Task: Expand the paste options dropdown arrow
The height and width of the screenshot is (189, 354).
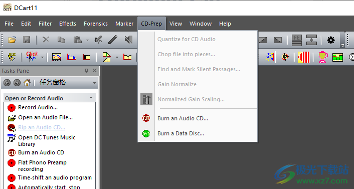Action: coord(87,41)
